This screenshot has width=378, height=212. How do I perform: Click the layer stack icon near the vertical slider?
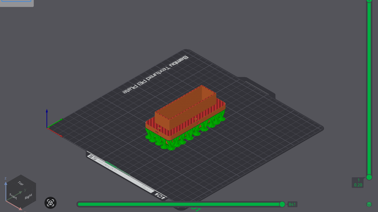(x=369, y=204)
